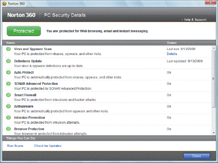The width and height of the screenshot is (218, 163).
Task: Click the green check beside Smart Firewall
Action: click(x=9, y=95)
